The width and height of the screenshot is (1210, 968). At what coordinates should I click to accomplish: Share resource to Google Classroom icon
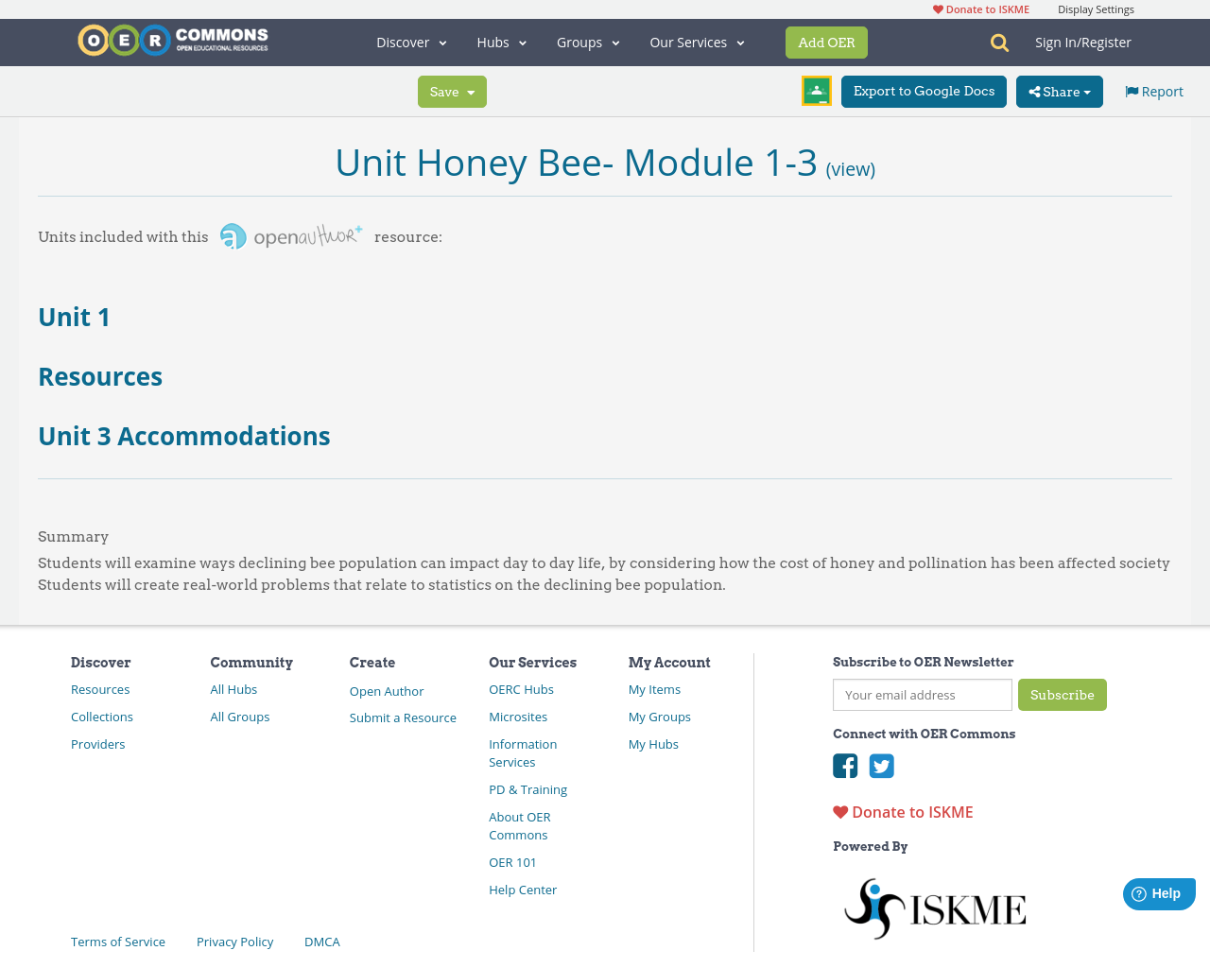(x=815, y=89)
